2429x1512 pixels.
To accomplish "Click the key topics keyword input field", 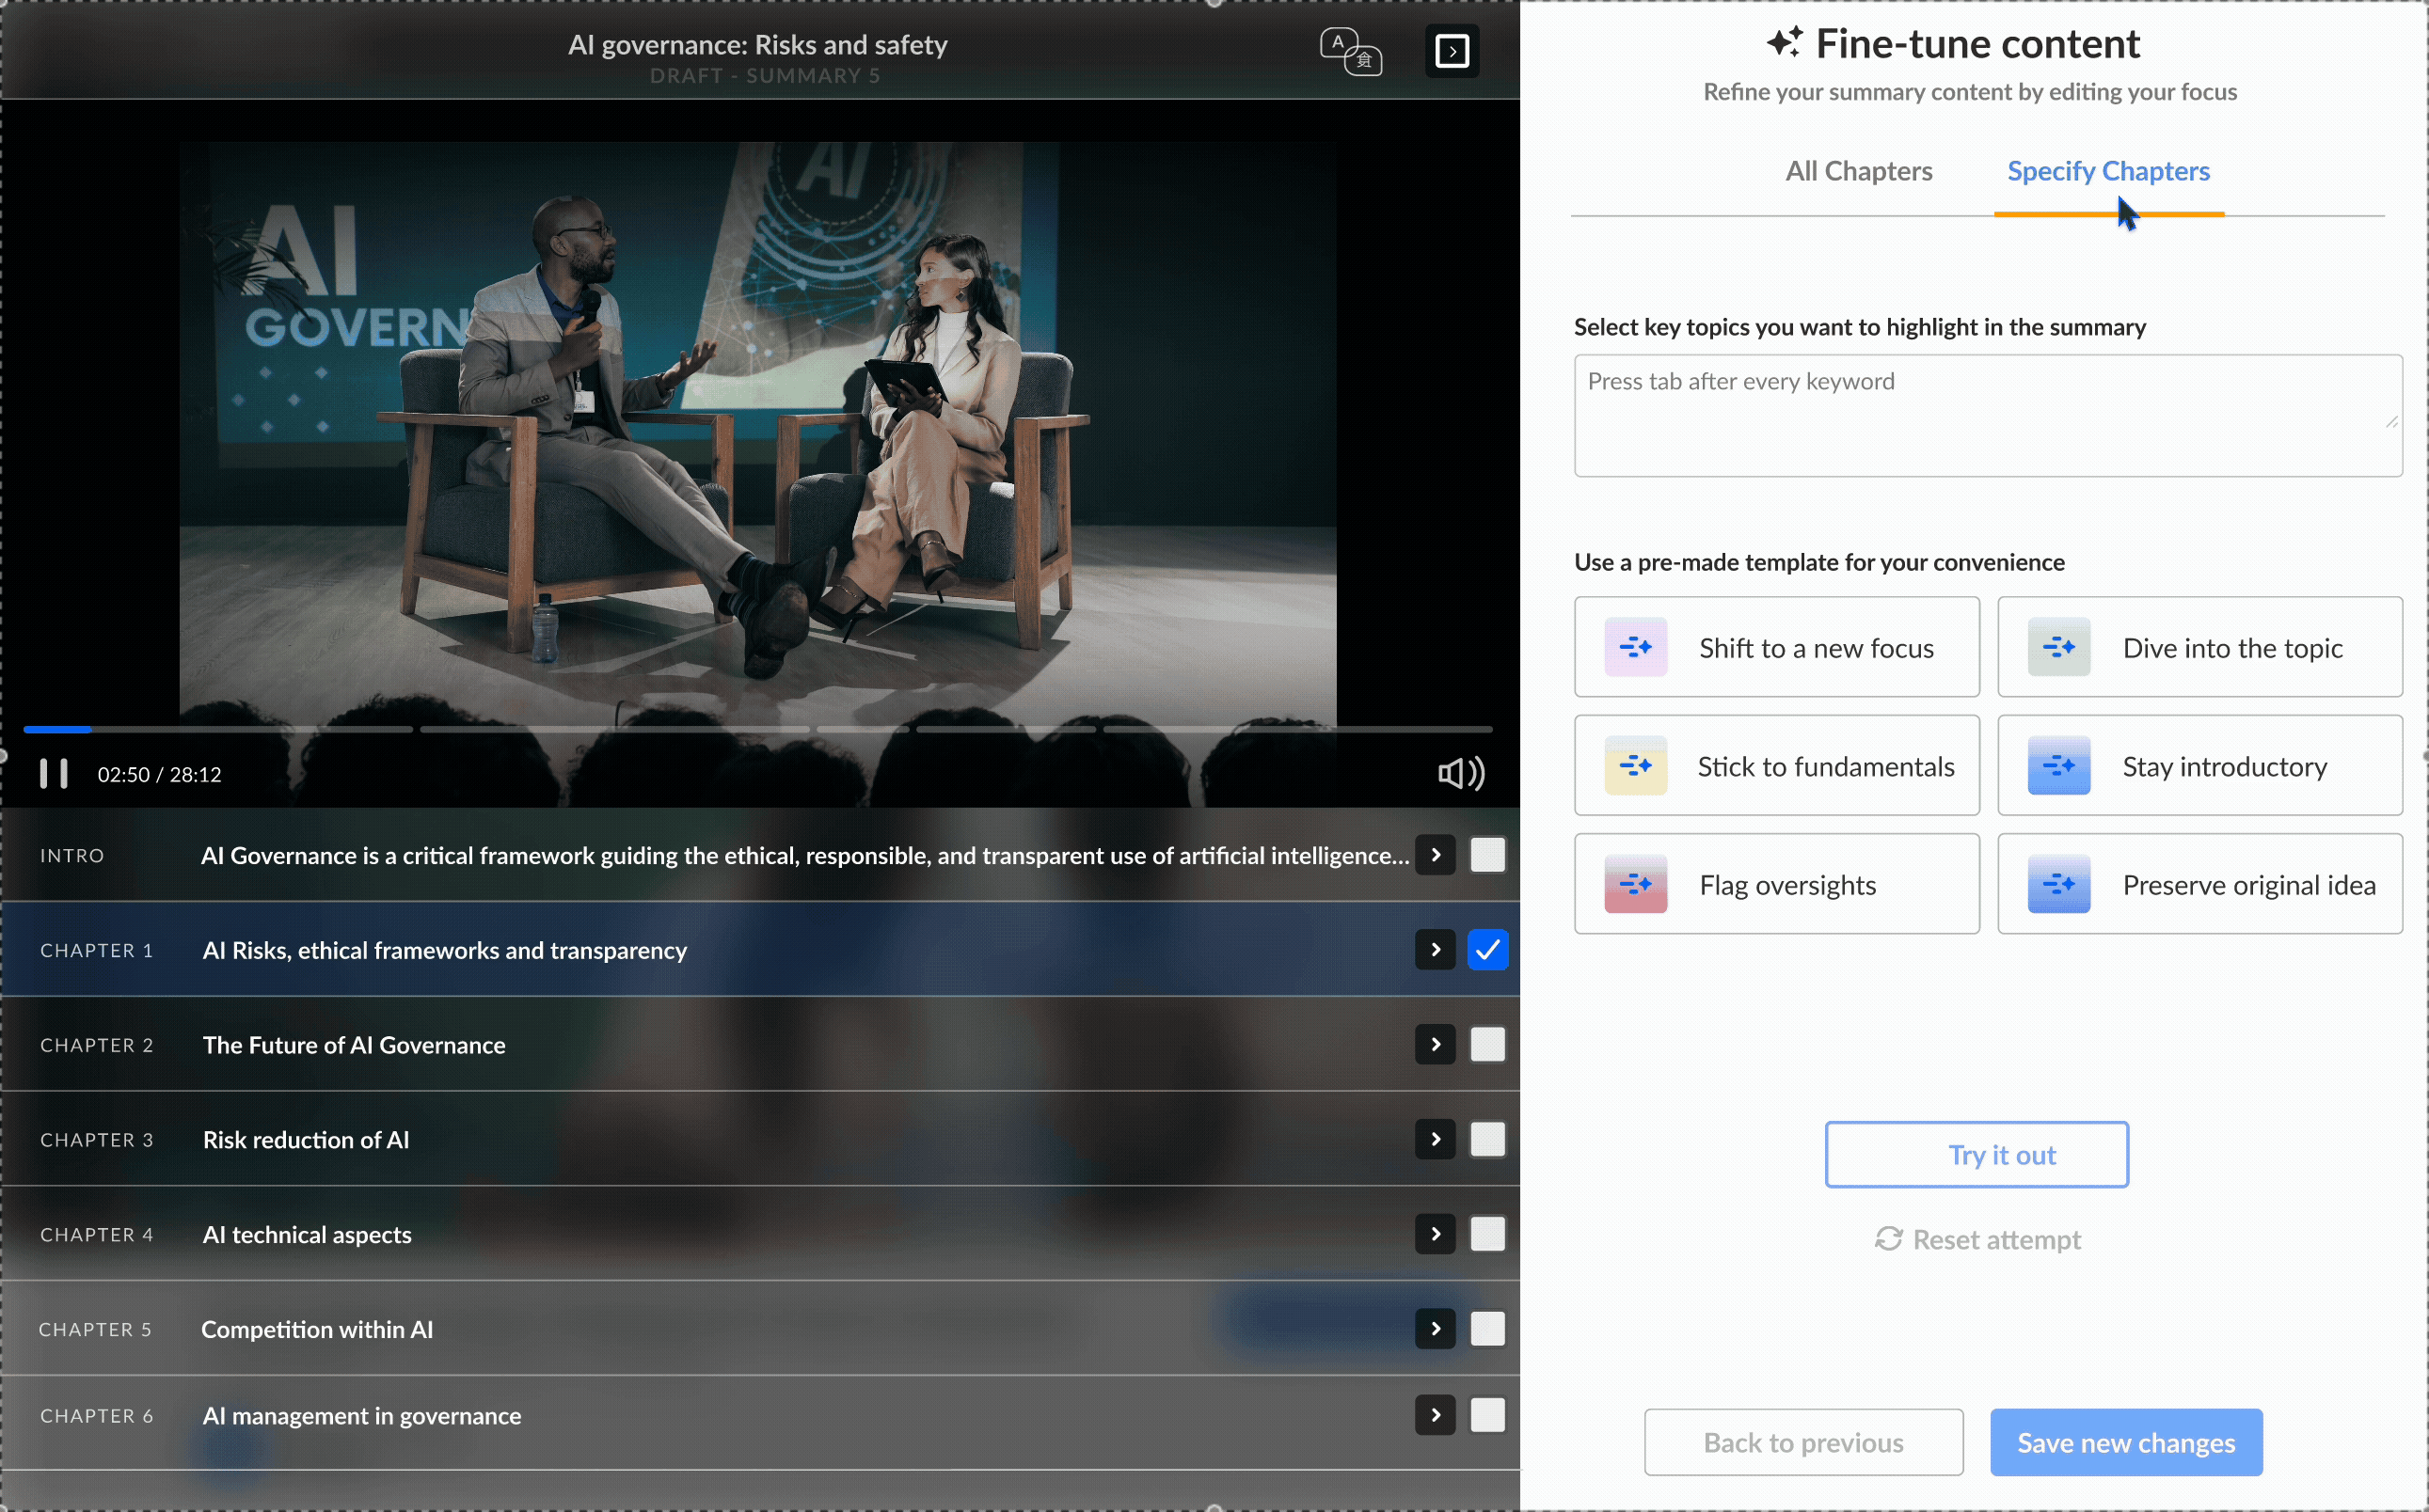I will (x=1986, y=415).
